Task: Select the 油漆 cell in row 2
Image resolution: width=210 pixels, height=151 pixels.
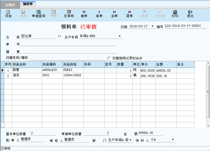Action: pyautogui.click(x=27, y=76)
